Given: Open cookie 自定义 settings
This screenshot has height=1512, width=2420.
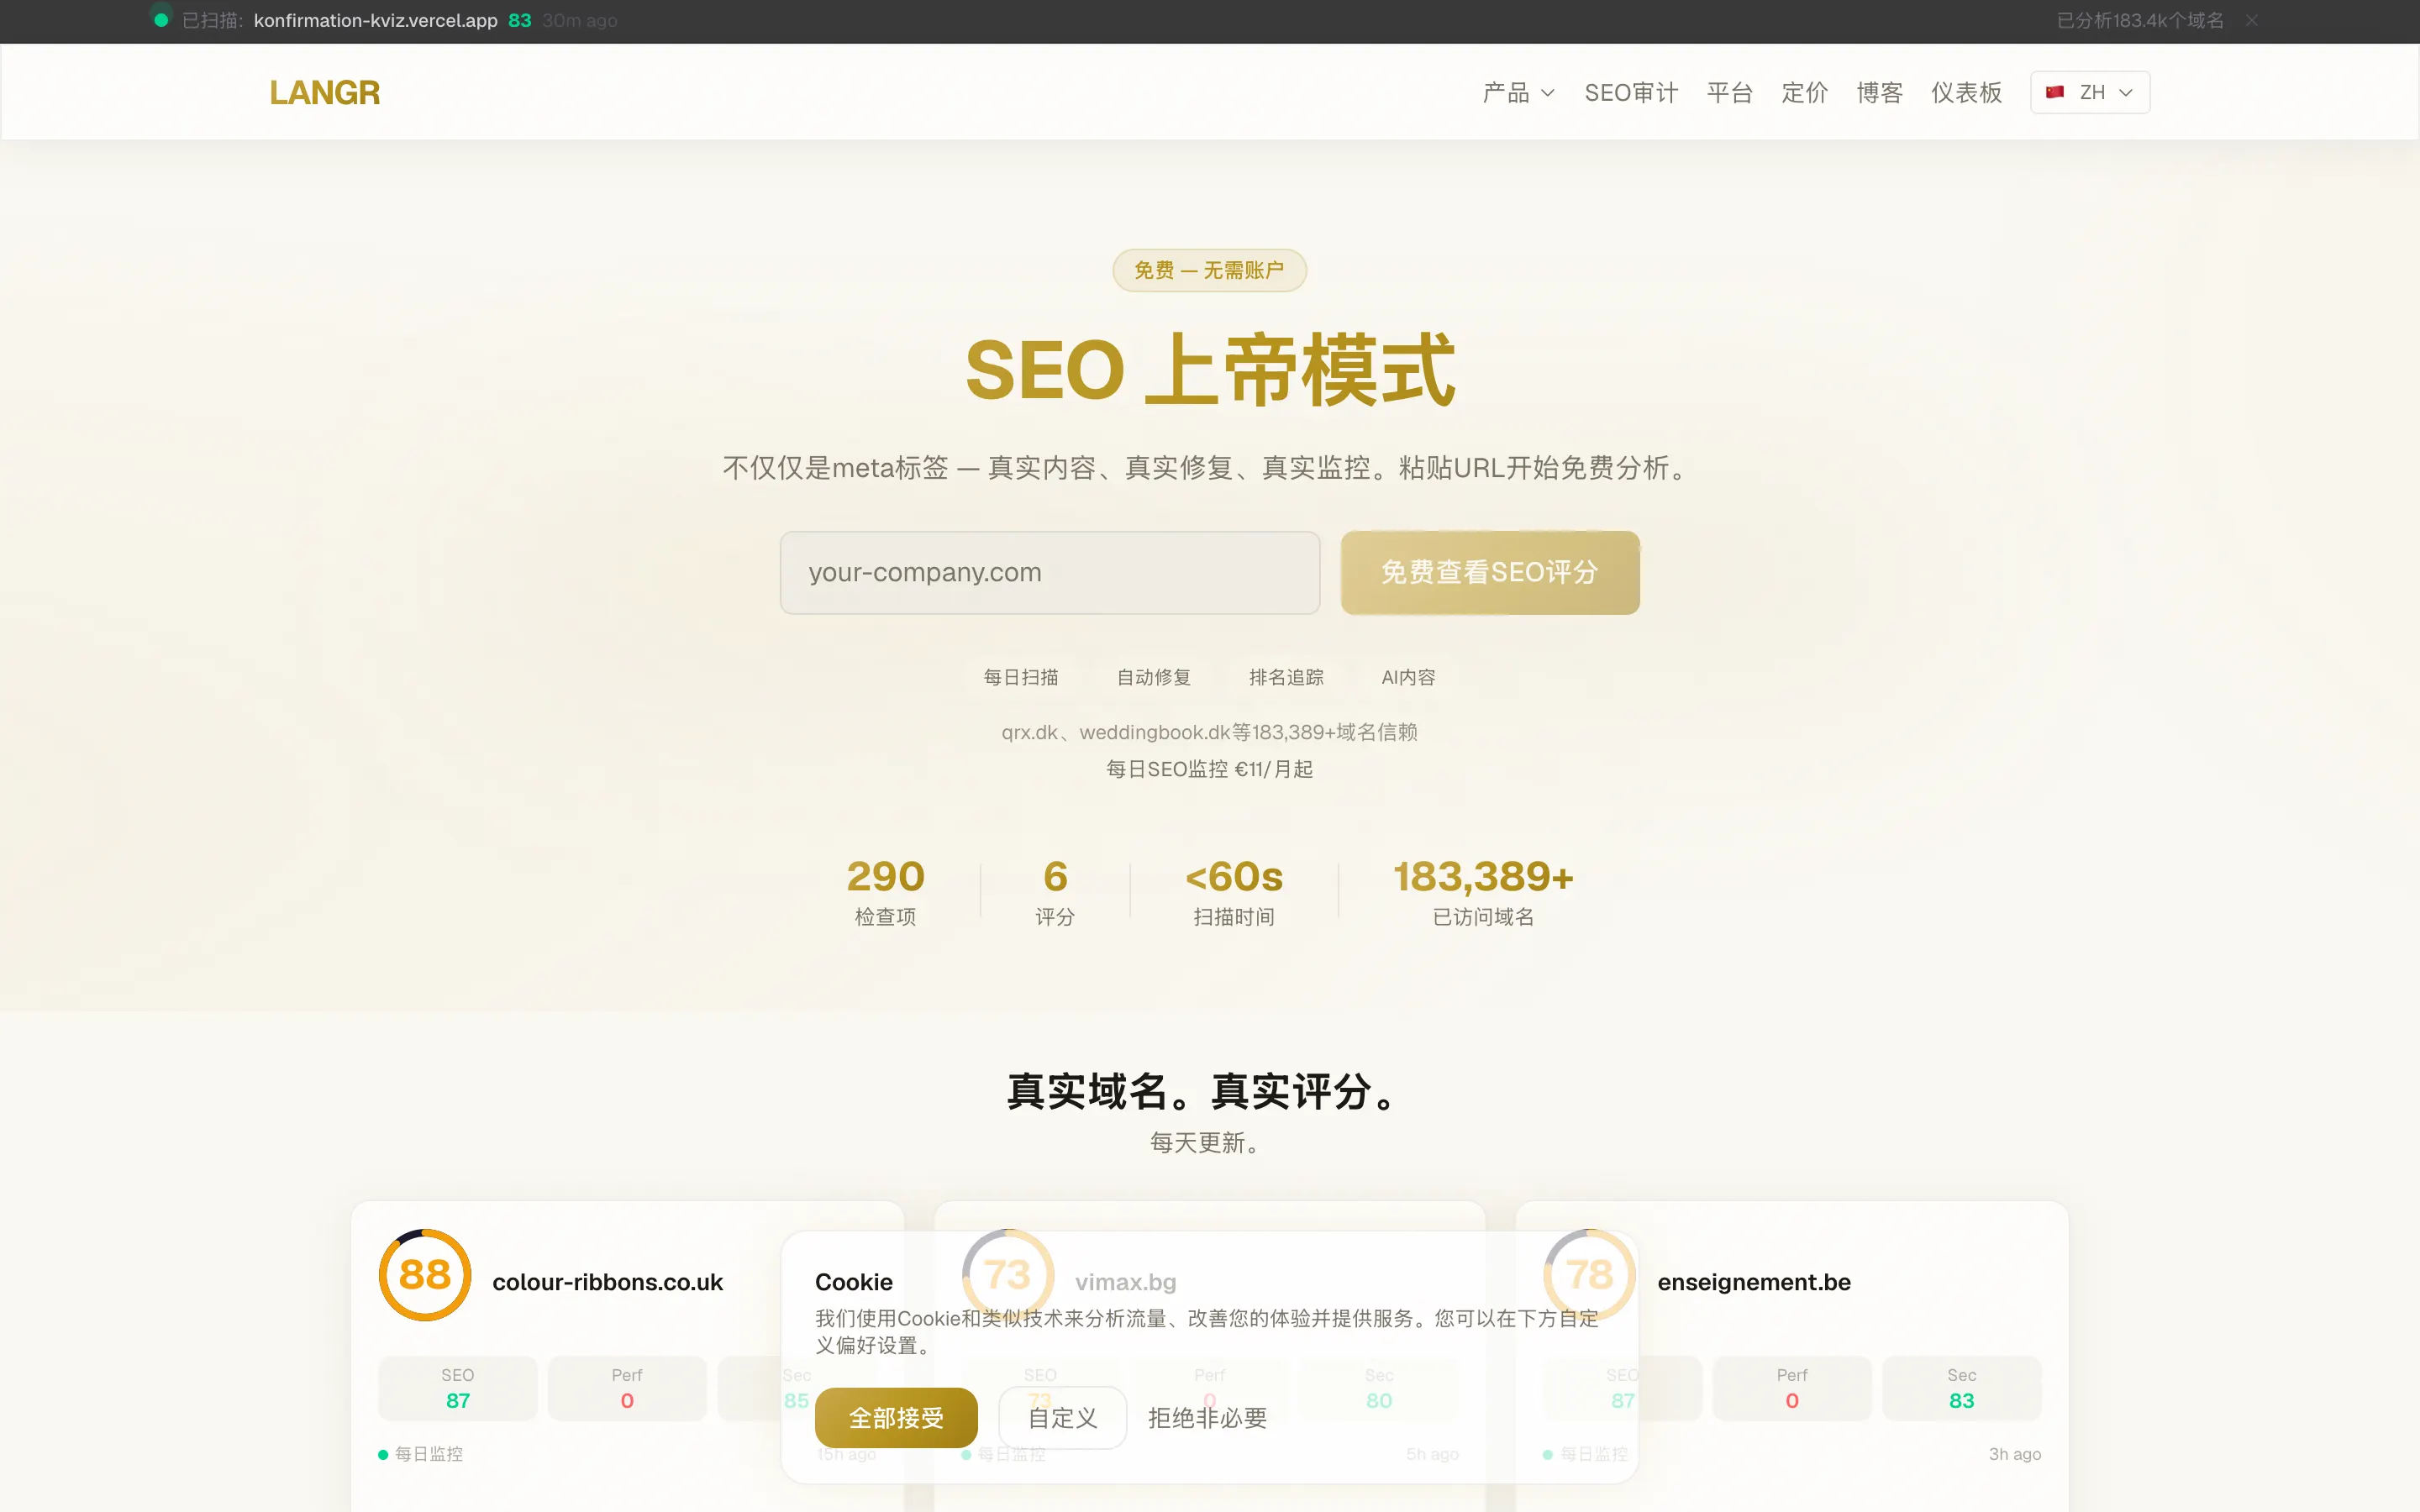Looking at the screenshot, I should click(x=1062, y=1417).
